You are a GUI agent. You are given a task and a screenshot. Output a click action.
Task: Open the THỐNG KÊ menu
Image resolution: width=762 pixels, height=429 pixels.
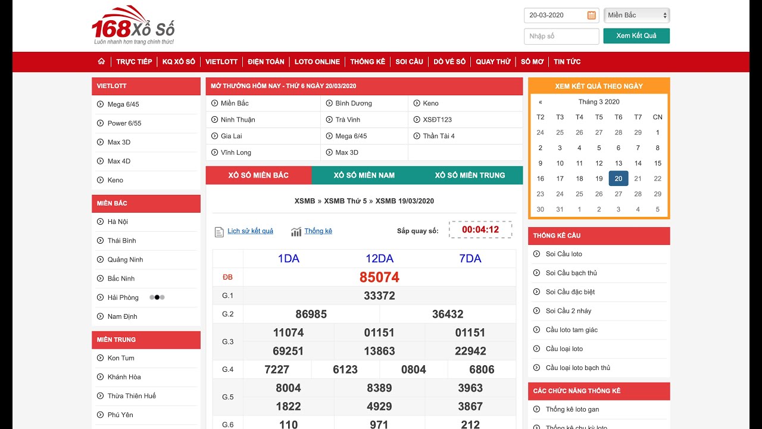pyautogui.click(x=367, y=61)
